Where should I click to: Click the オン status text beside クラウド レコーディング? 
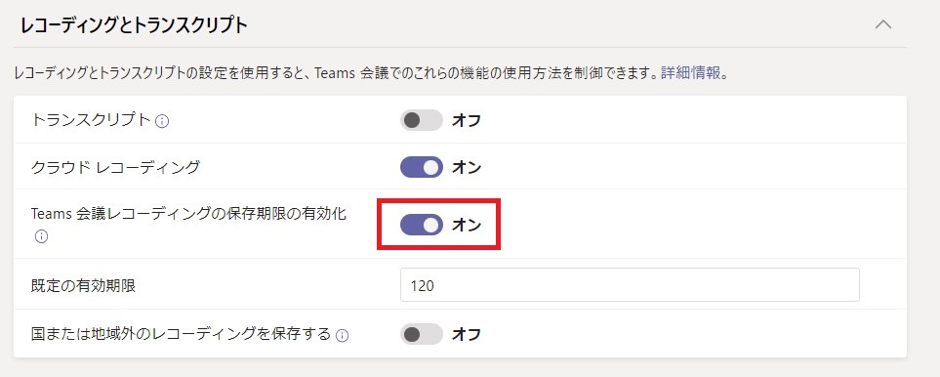467,167
